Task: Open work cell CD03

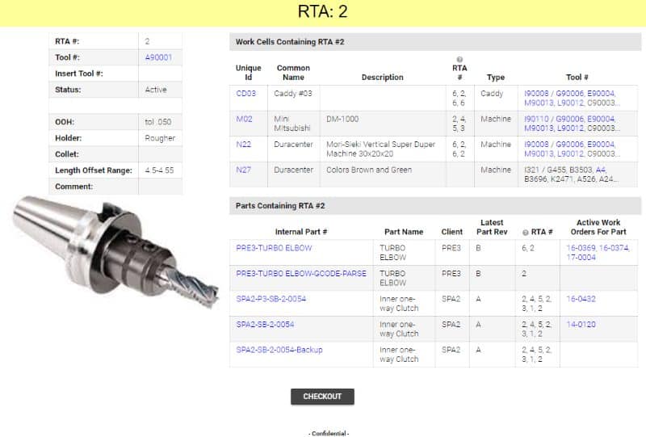Action: (x=246, y=93)
